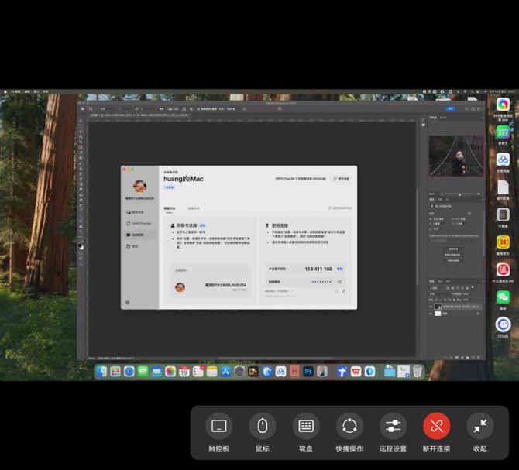519x470 pixels.
Task: Click the red 断开连接 disconnect button
Action: tap(436, 426)
